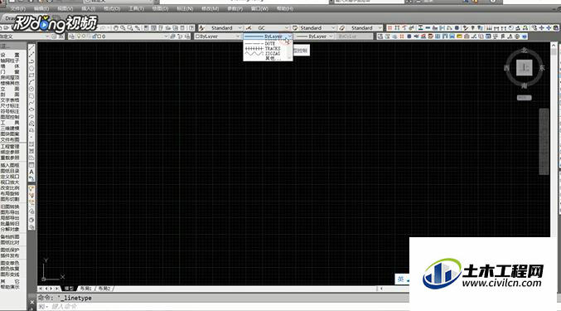
Task: Click 工程管理 in side menu
Action: (10, 146)
